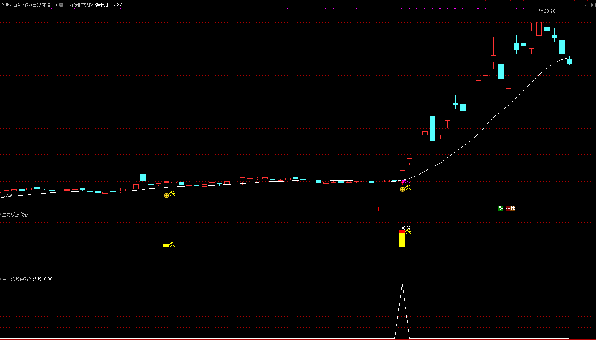Select the second smiley marker below 妖股 signal
Screen dimensions: 596x340
click(402, 189)
